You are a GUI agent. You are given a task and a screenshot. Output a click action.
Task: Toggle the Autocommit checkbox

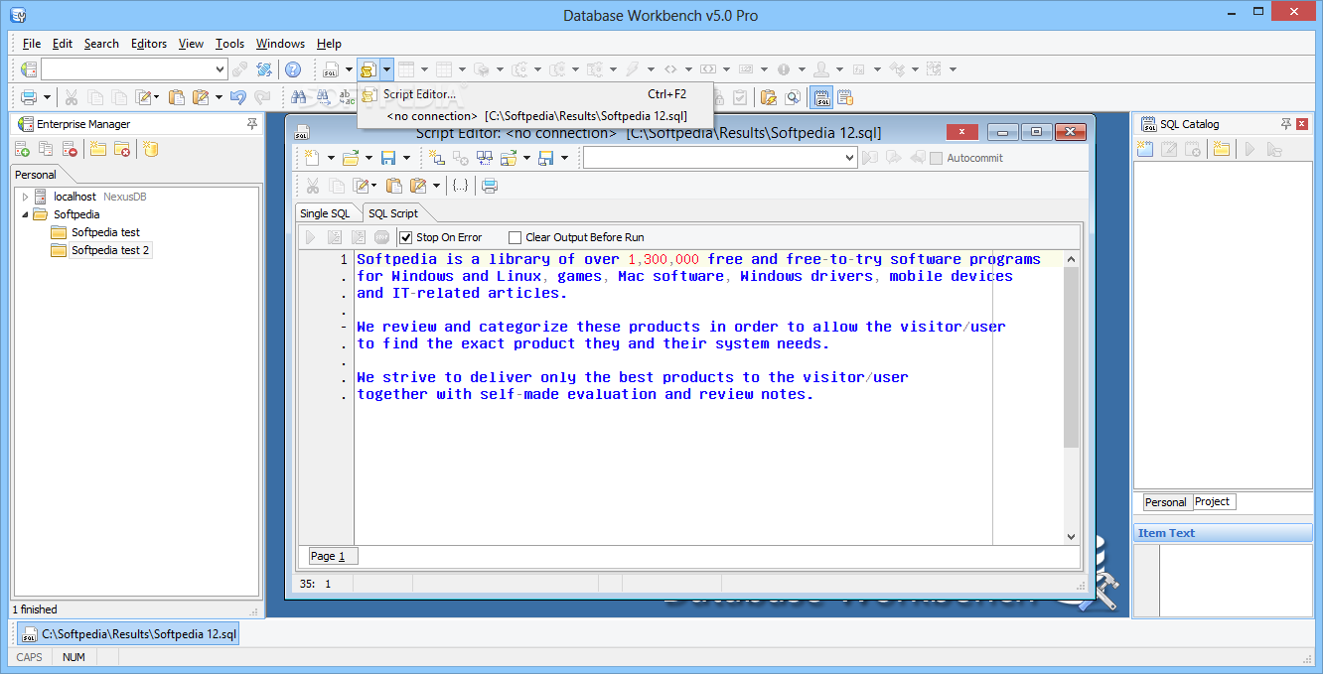(x=936, y=158)
